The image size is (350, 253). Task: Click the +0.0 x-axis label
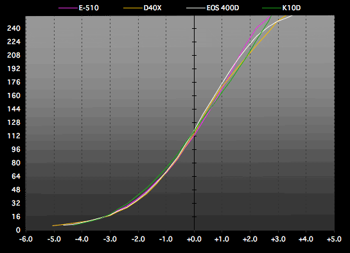[x=194, y=240]
